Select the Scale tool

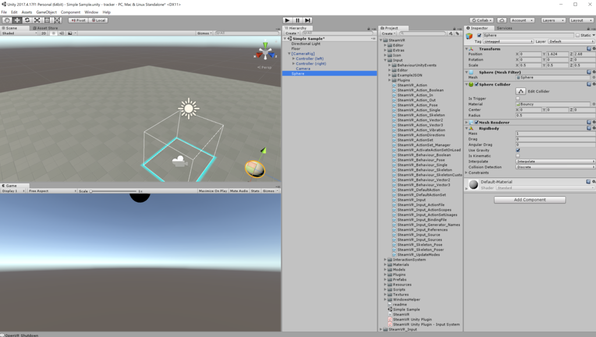pyautogui.click(x=37, y=20)
